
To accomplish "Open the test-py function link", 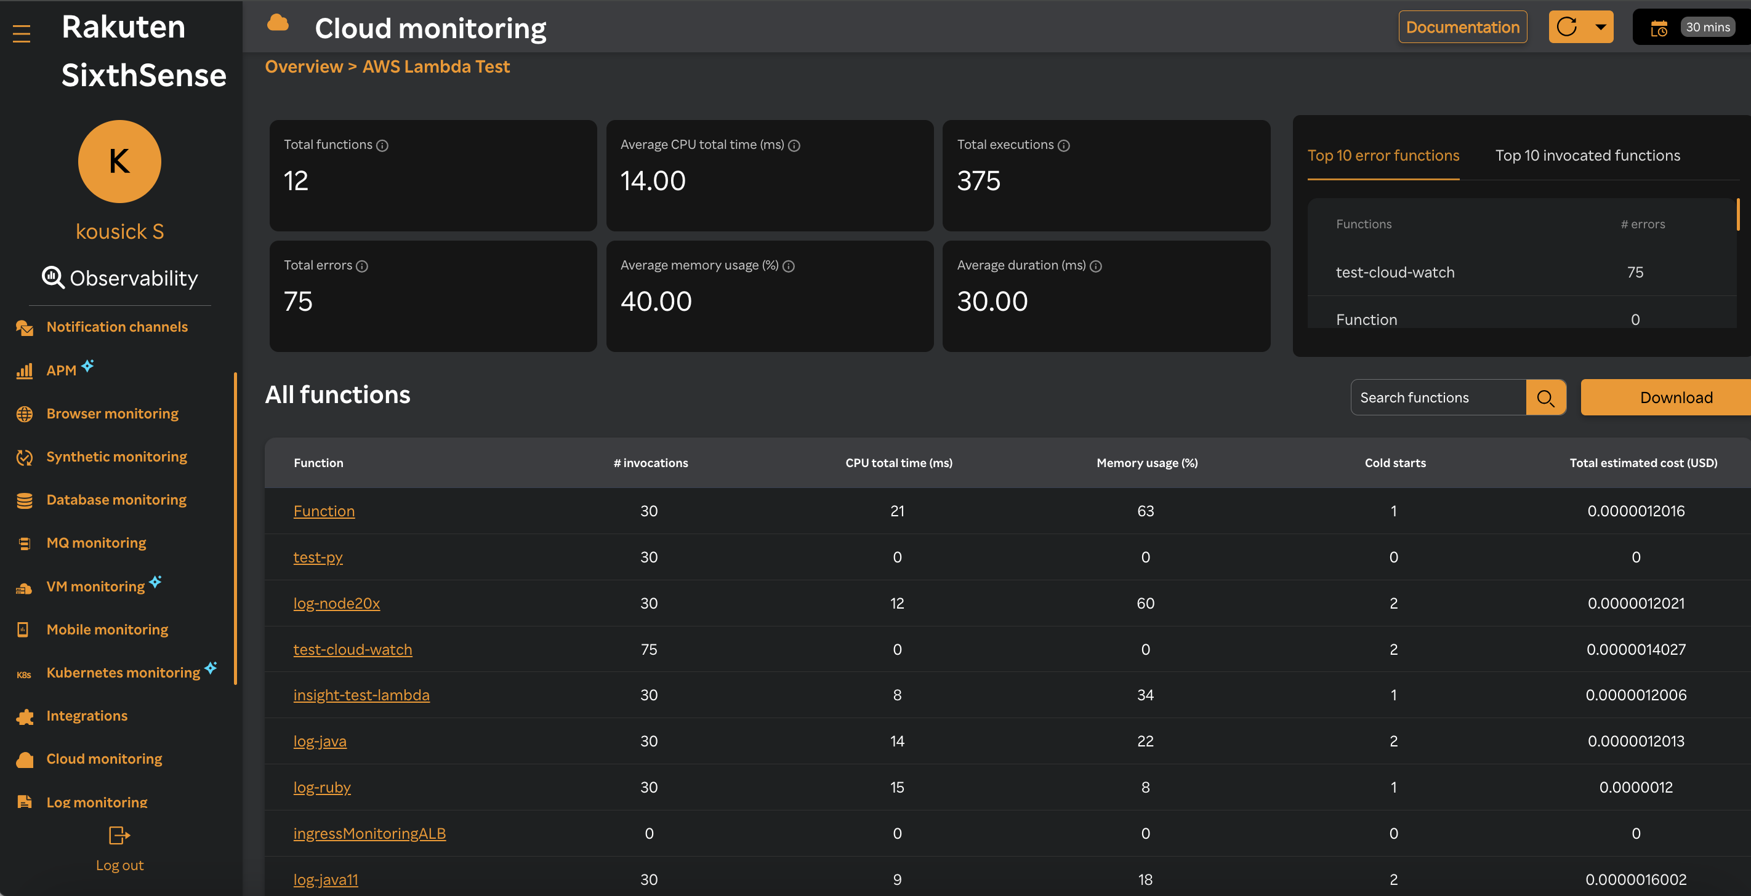I will pyautogui.click(x=318, y=557).
